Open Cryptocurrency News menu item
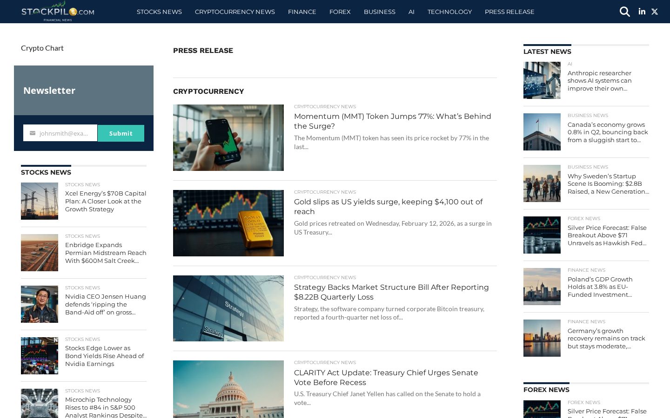The height and width of the screenshot is (418, 670). [x=234, y=12]
